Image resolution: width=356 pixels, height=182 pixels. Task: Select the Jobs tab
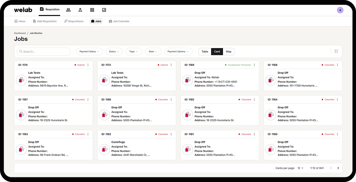click(96, 21)
